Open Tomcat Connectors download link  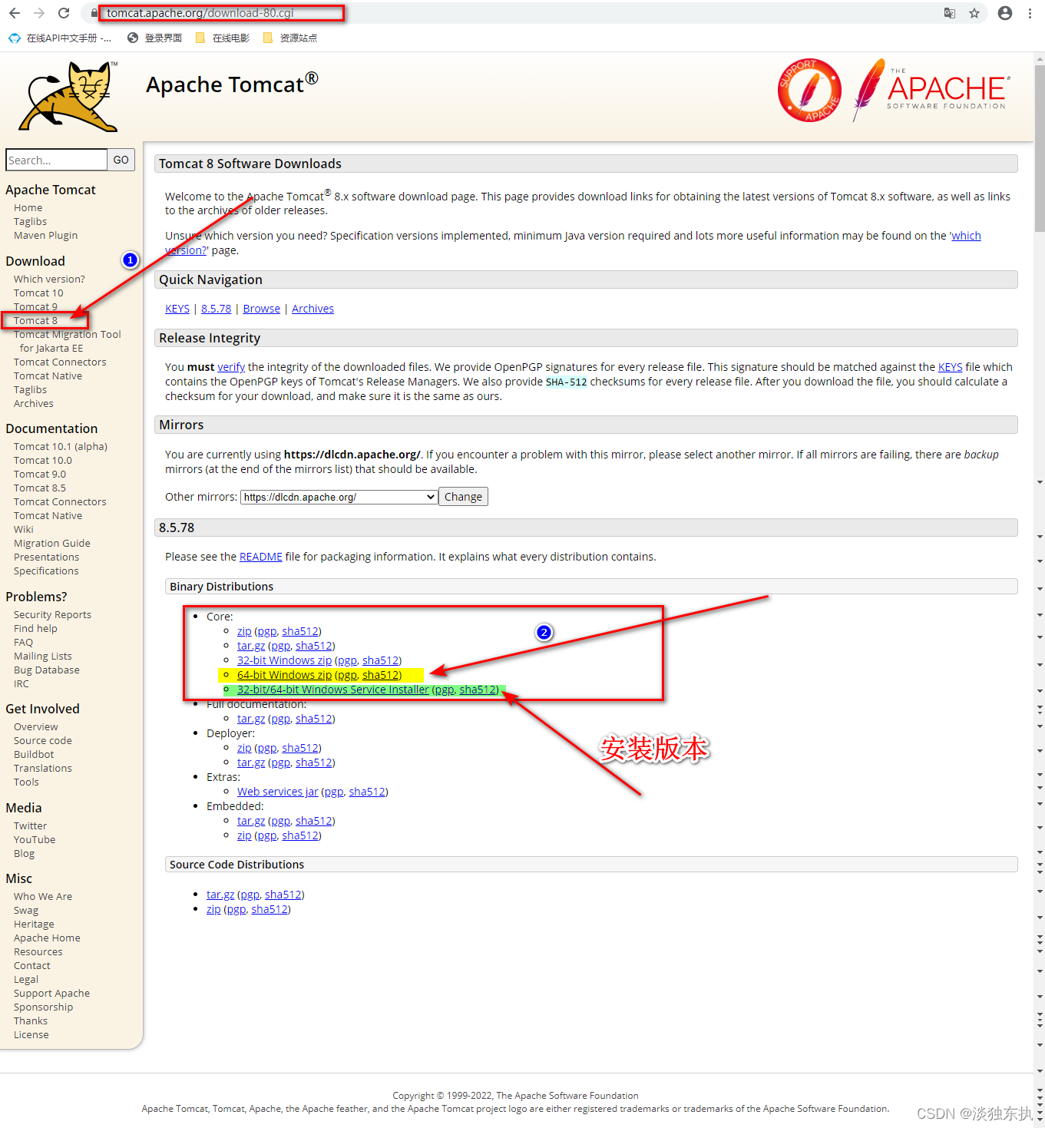pyautogui.click(x=60, y=362)
